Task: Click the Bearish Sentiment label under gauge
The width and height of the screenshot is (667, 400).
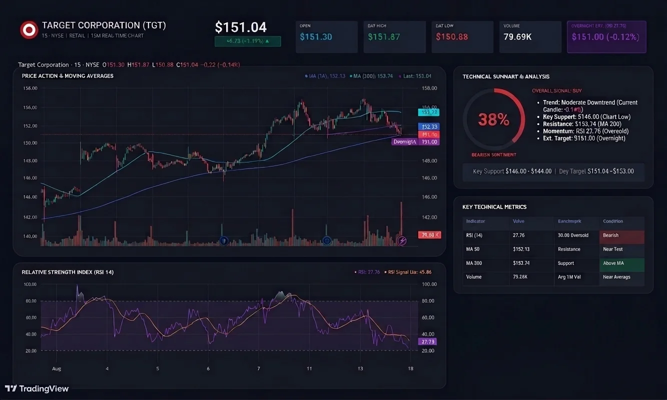Action: coord(494,155)
